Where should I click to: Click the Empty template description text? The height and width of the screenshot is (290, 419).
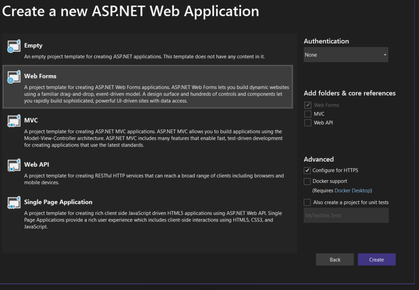click(x=144, y=57)
